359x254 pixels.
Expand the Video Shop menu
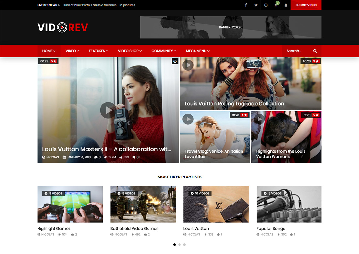pos(130,51)
